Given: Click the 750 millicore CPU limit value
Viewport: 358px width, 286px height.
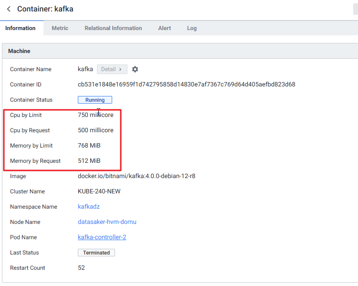Looking at the screenshot, I should 95,115.
